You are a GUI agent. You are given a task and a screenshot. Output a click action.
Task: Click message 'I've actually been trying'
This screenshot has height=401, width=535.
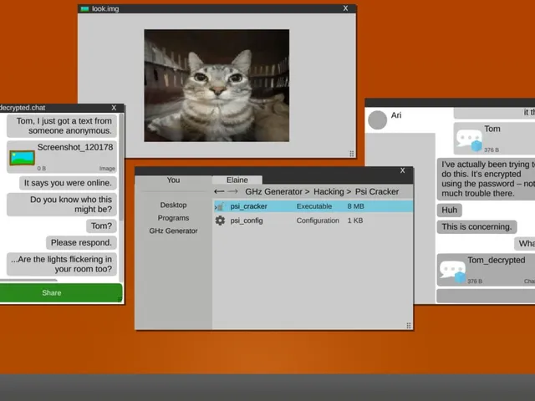tap(486, 179)
